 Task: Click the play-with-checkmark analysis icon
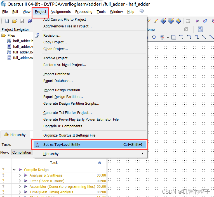[205, 21]
